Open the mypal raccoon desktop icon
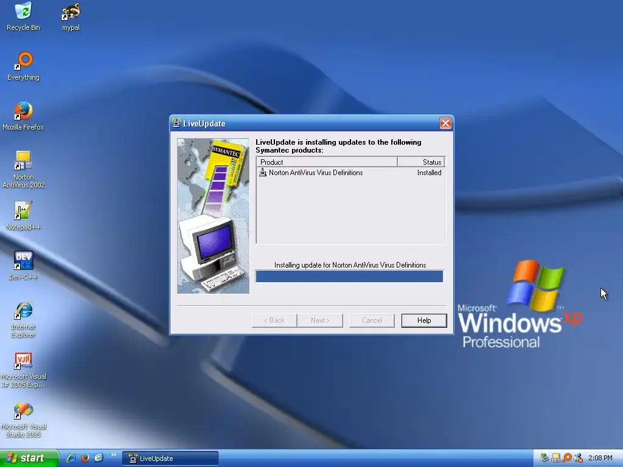 (71, 16)
